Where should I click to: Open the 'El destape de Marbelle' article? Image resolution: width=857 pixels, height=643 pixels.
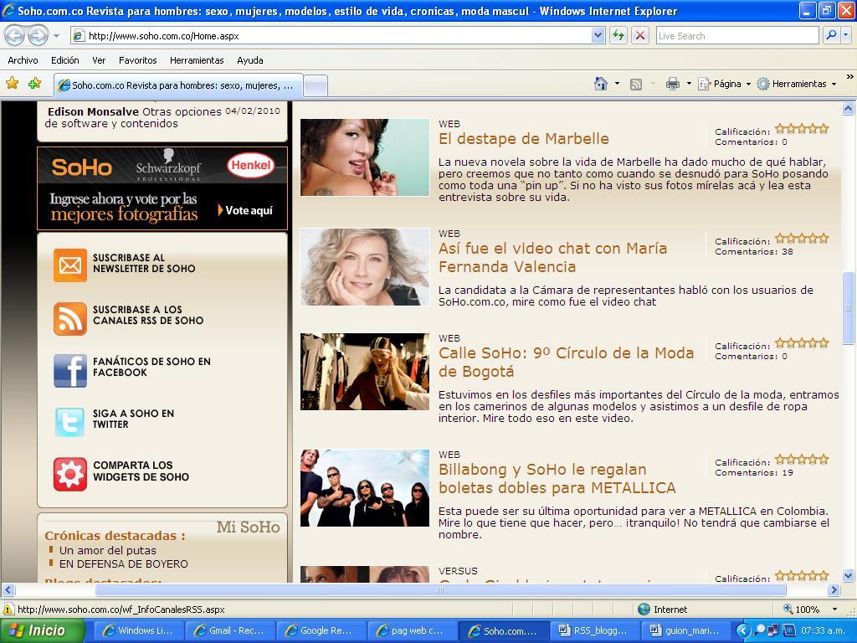tap(523, 139)
